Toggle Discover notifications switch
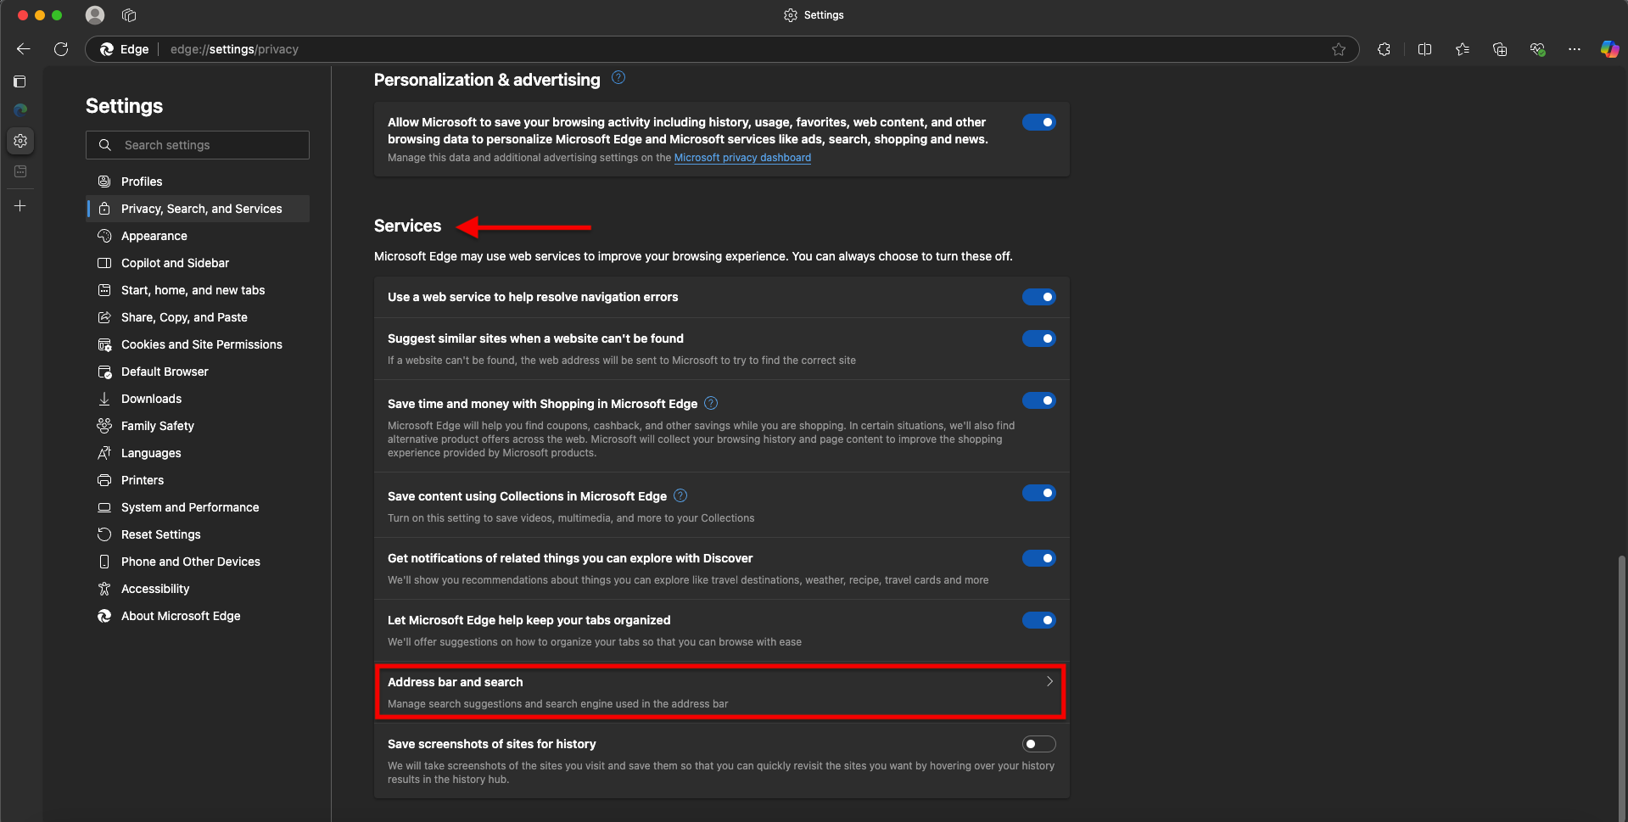Screen dimensions: 1628x822 pos(1038,558)
